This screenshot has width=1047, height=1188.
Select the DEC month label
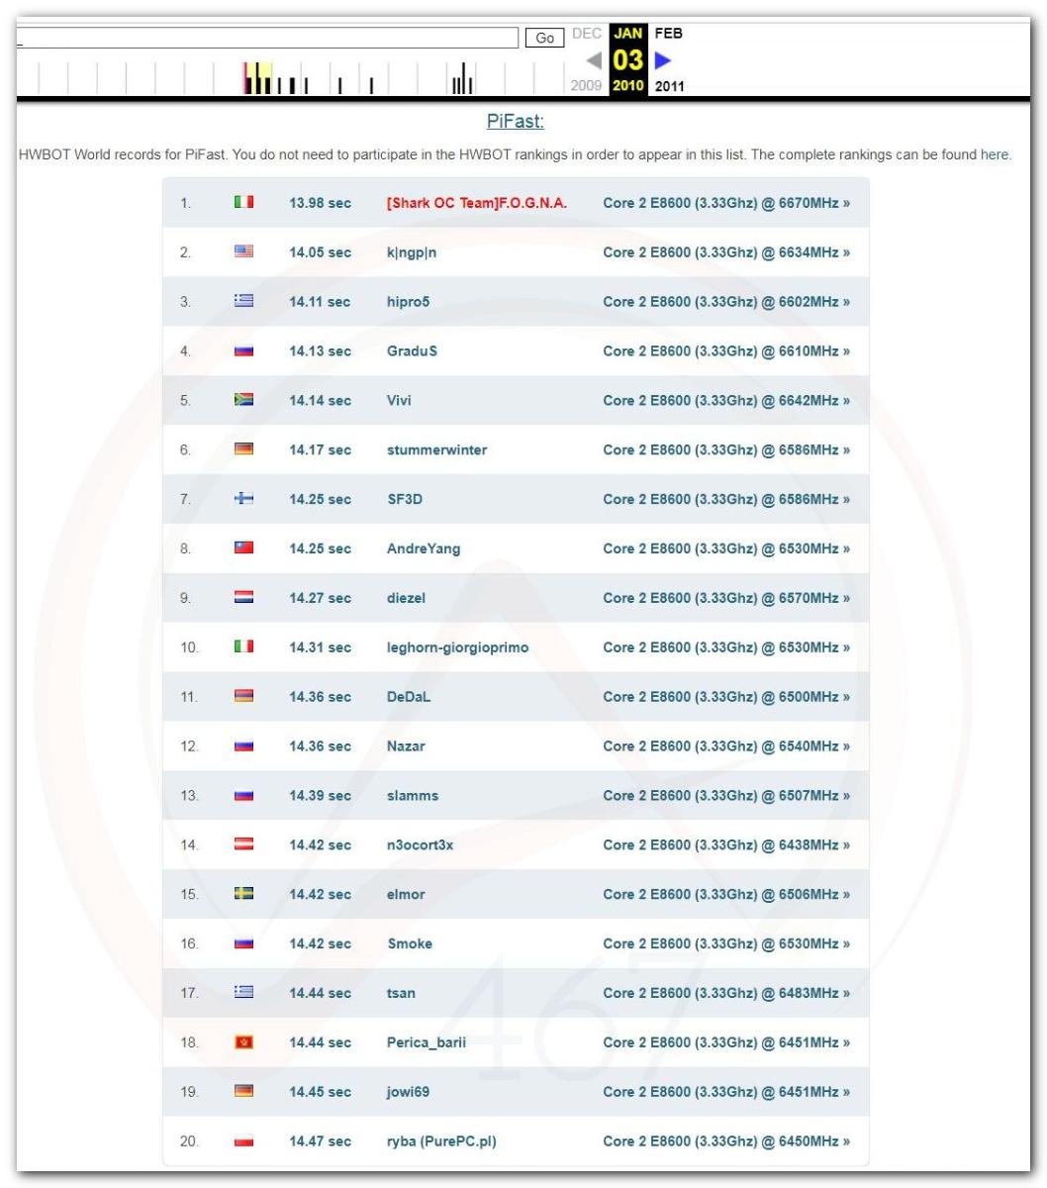pos(587,34)
